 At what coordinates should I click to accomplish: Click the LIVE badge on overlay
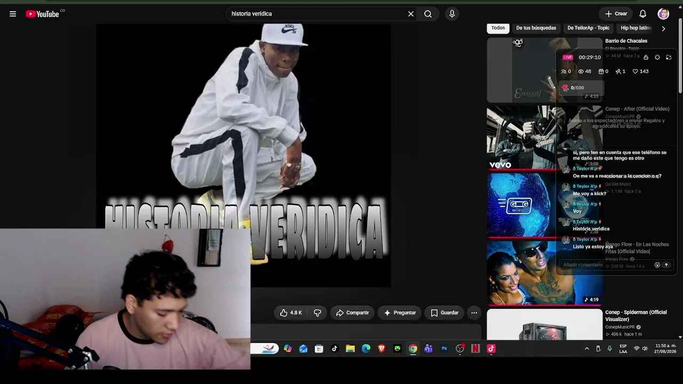click(x=568, y=57)
